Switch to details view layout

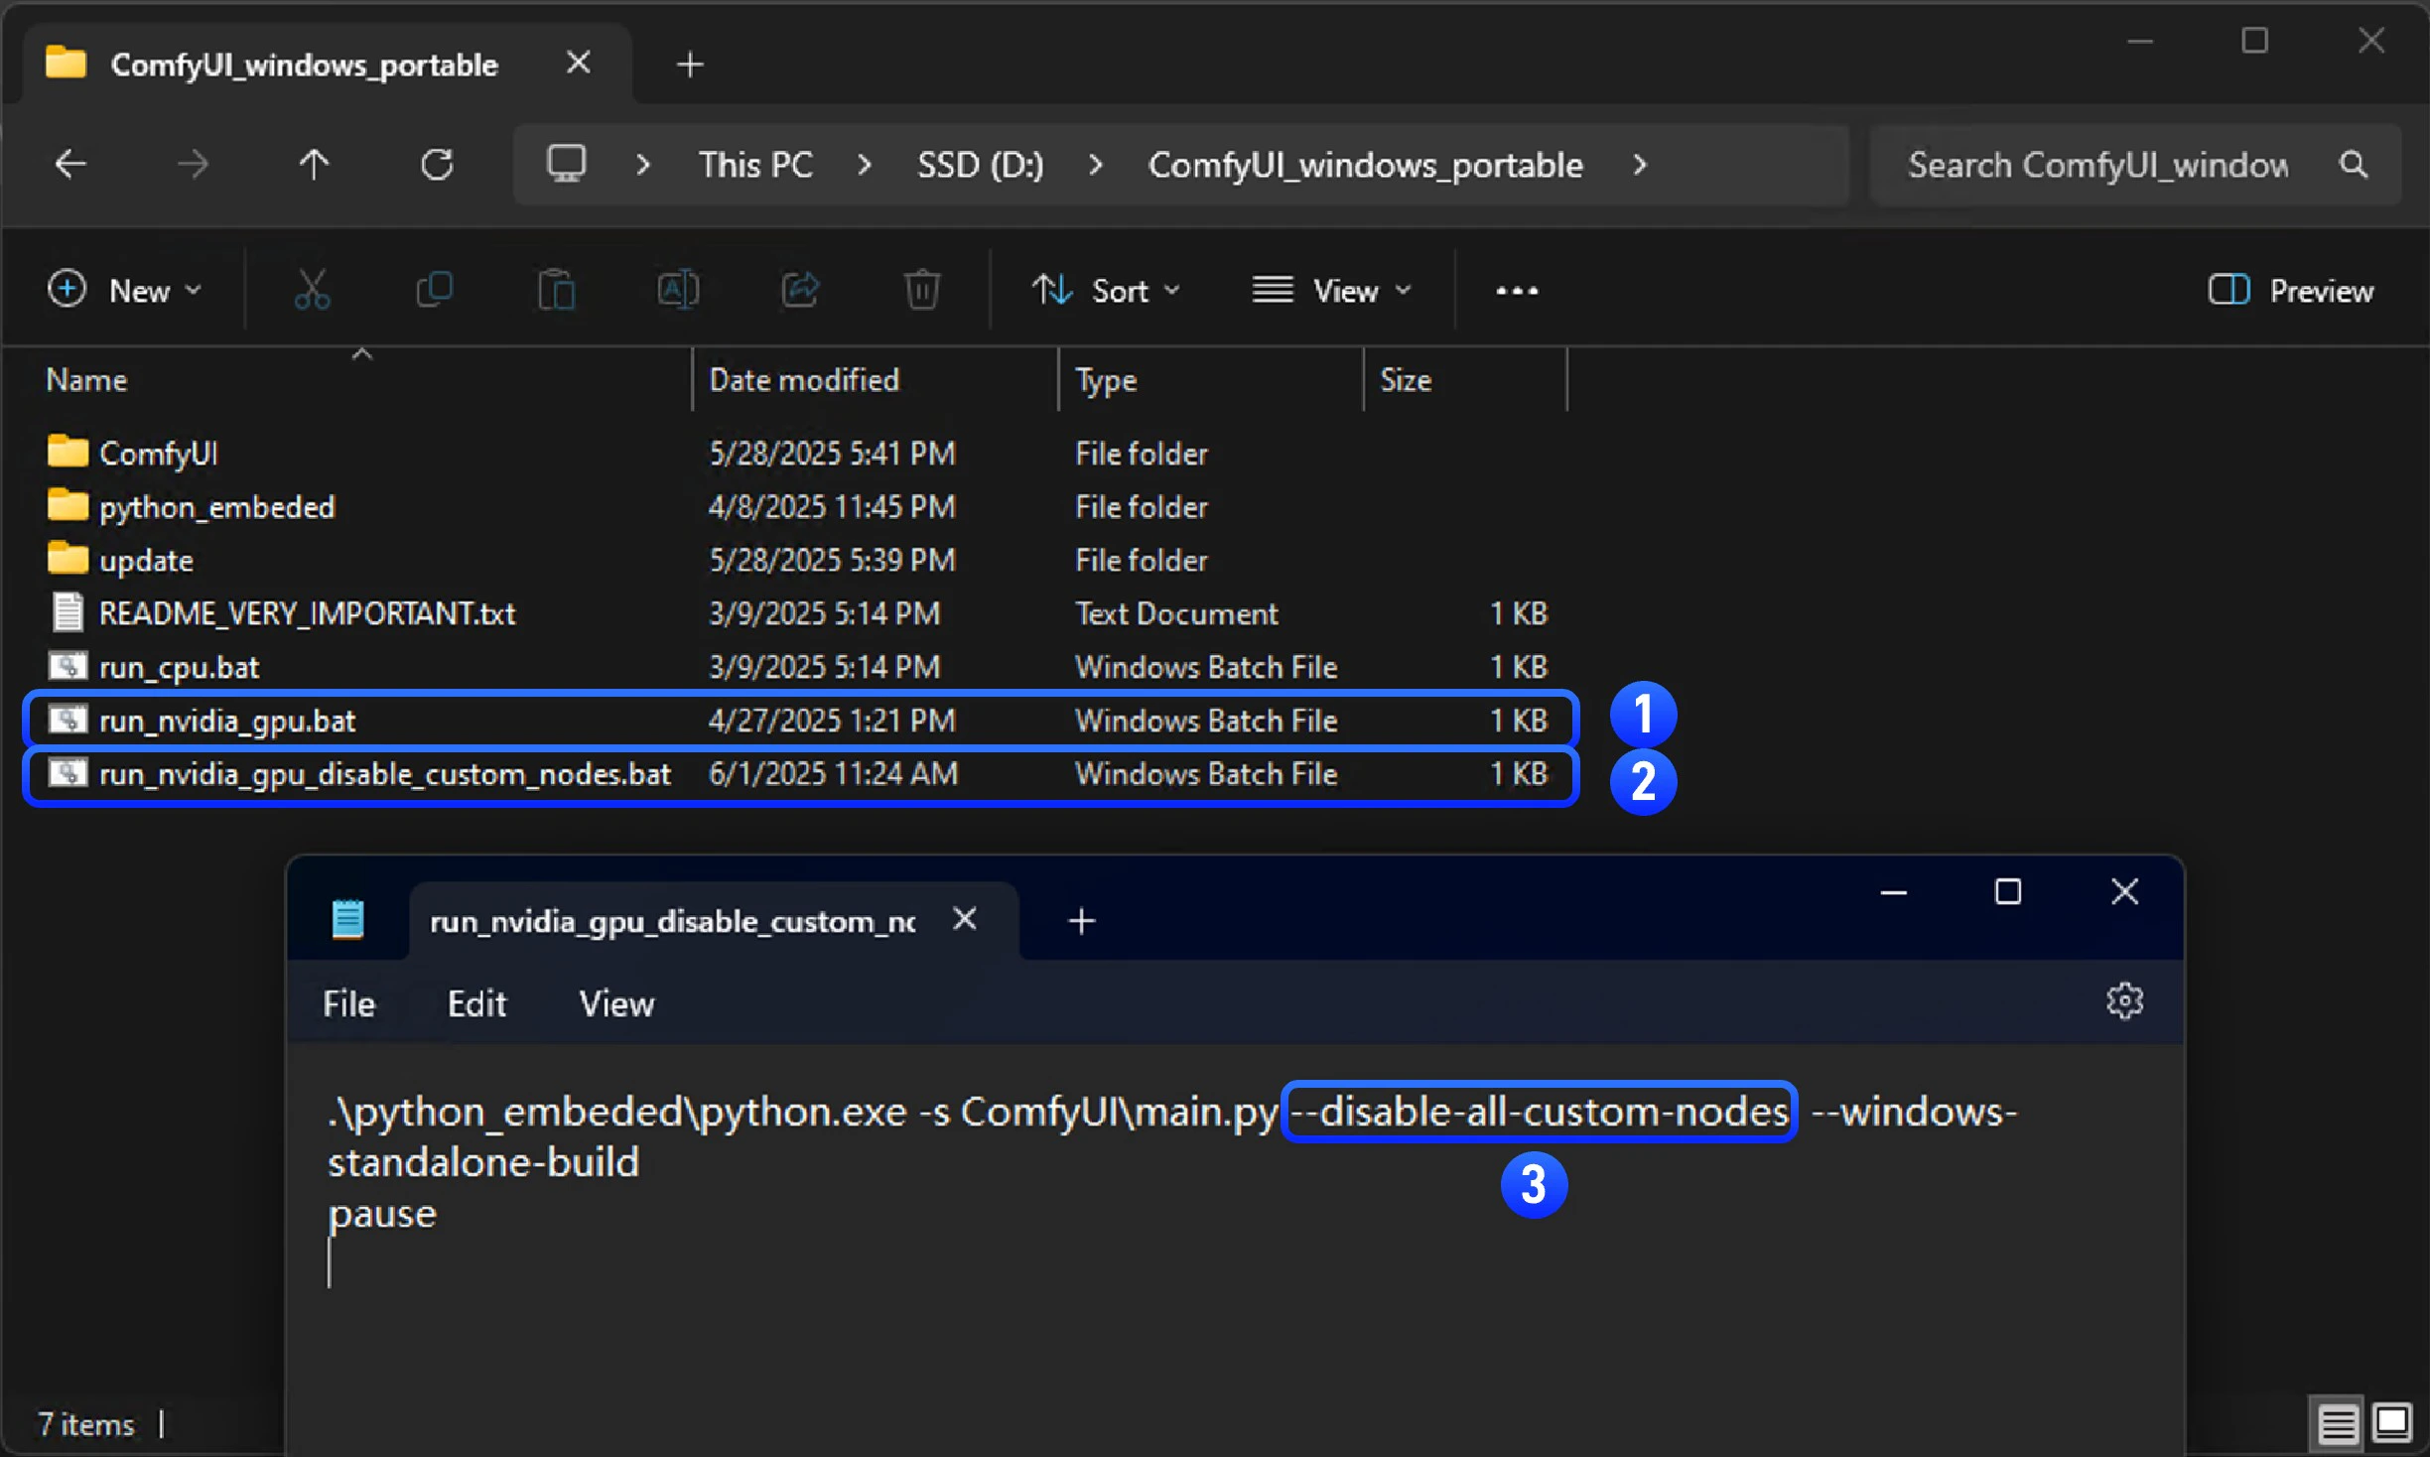pos(2337,1423)
